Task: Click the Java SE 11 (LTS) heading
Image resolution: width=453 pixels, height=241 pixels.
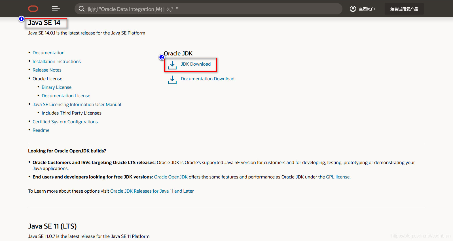Action: click(52, 226)
